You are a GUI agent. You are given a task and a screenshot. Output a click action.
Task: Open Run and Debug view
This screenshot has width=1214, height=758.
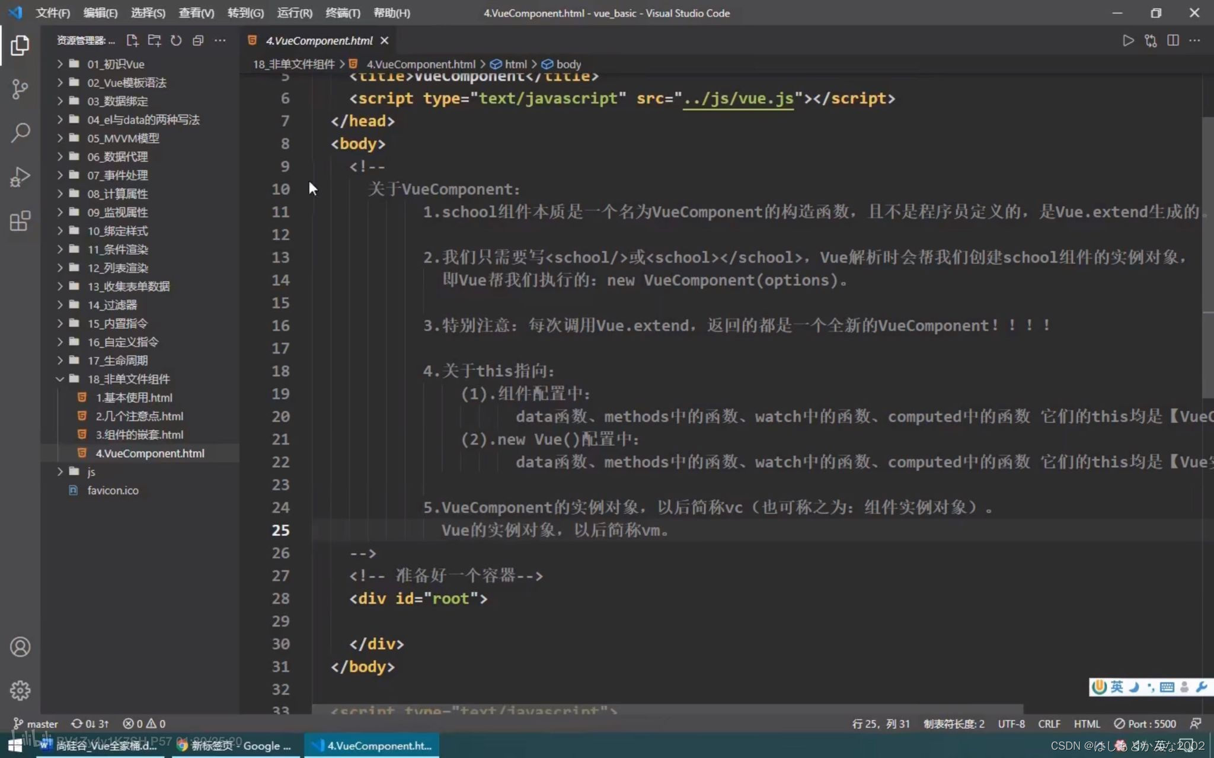coord(20,176)
